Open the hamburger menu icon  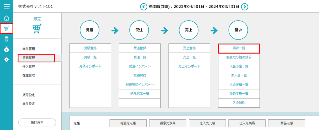coord(7,6)
